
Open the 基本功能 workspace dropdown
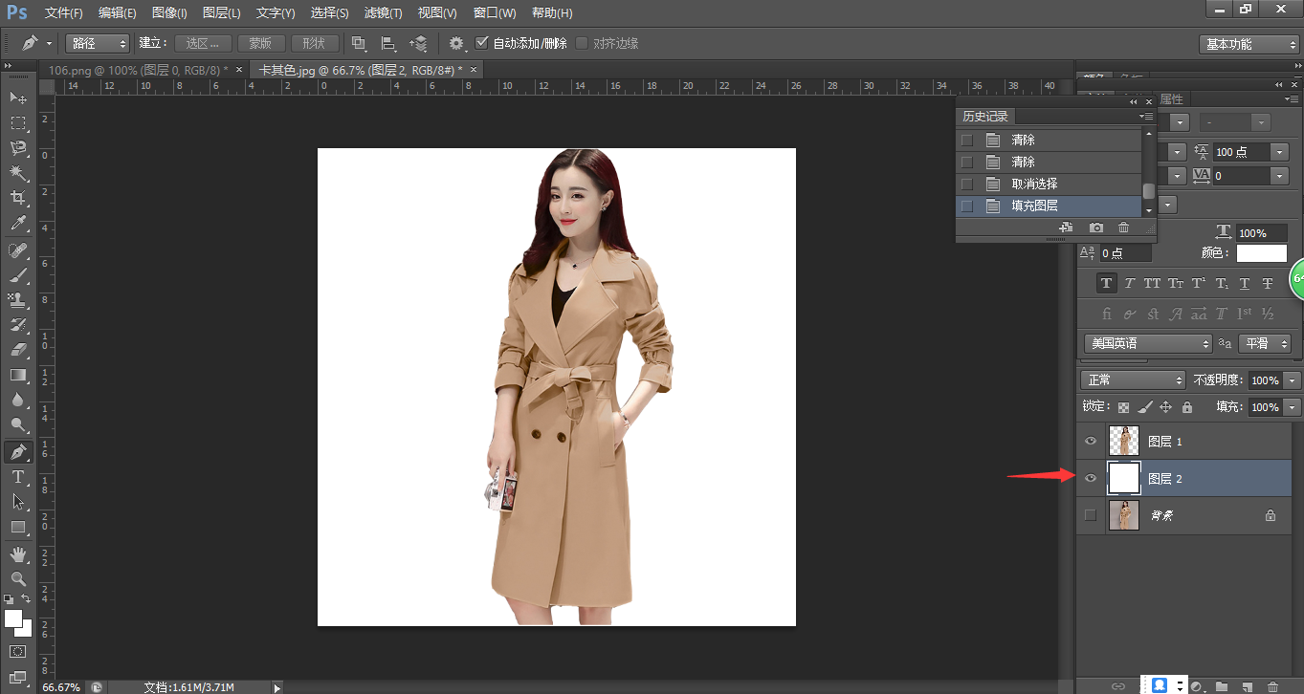point(1249,44)
